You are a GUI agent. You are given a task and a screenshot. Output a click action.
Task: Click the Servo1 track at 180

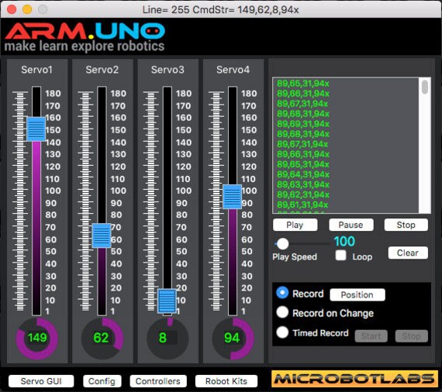tap(36, 94)
